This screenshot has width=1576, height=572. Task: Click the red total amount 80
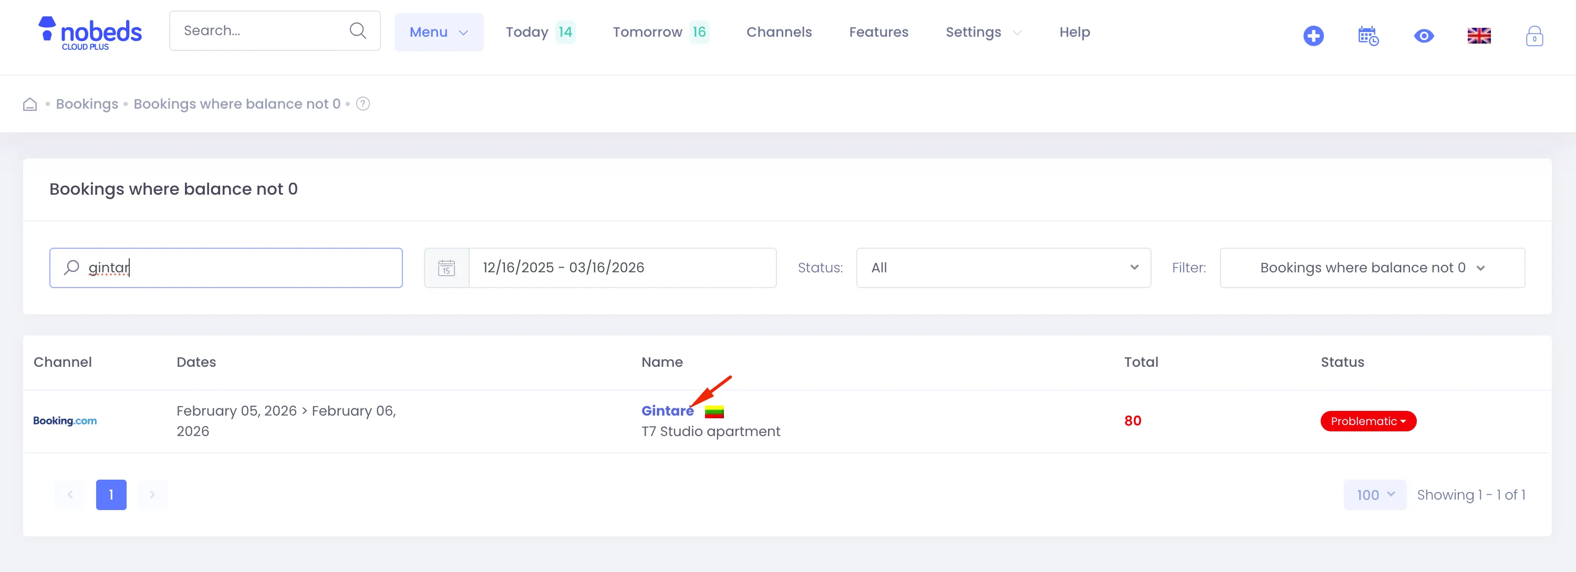click(x=1133, y=421)
